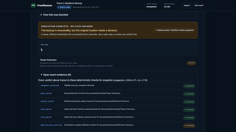
Task: Click Latest backup 'Completed' status
Action: click(x=151, y=7)
